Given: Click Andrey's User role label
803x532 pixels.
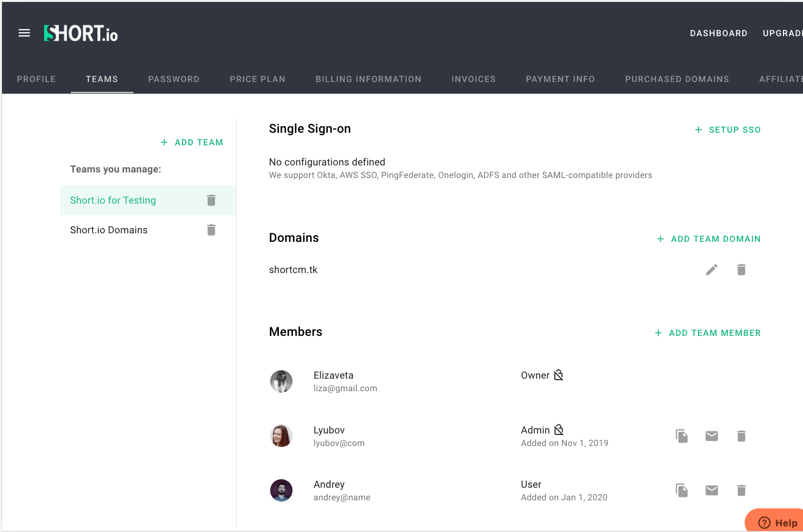Looking at the screenshot, I should 531,484.
